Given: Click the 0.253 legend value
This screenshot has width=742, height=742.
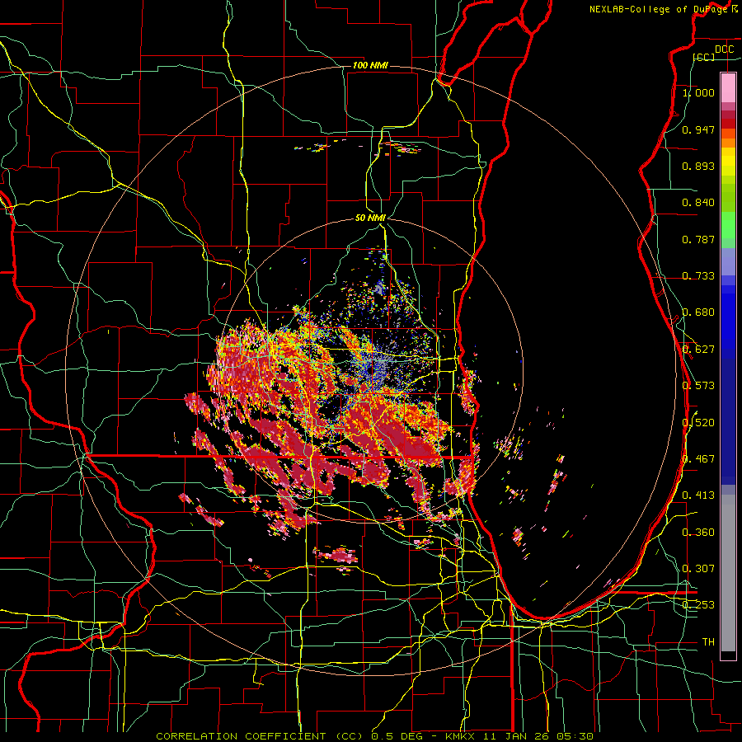Looking at the screenshot, I should click(x=698, y=605).
